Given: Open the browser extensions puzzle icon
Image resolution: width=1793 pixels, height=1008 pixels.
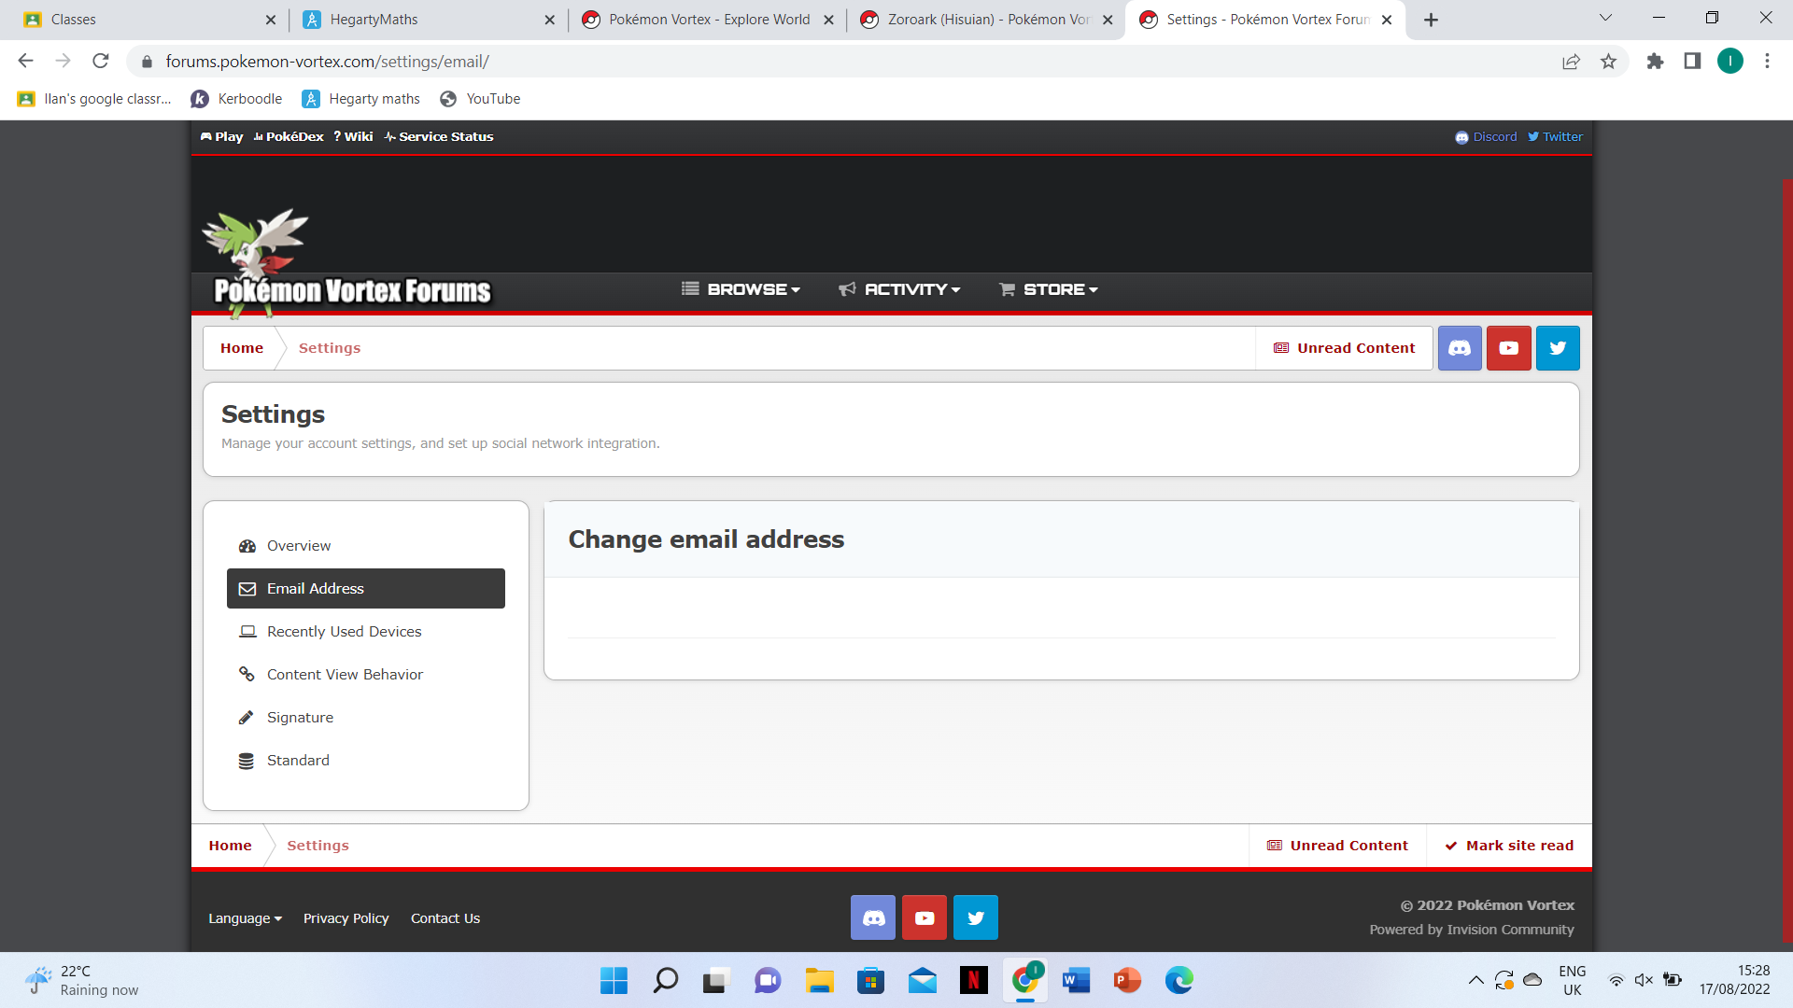Looking at the screenshot, I should click(1655, 62).
